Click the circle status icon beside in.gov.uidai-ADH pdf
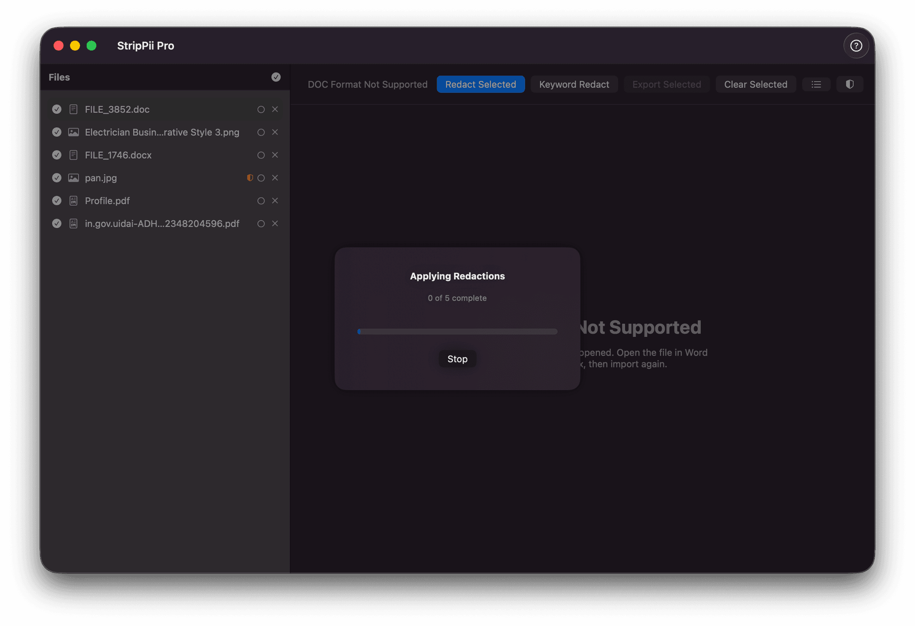Viewport: 915px width, 626px height. [x=261, y=223]
